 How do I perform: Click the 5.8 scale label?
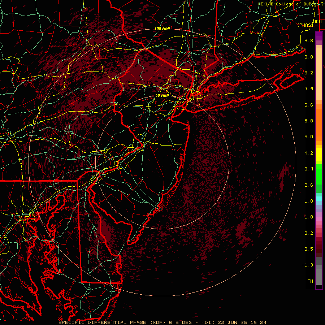[309, 121]
